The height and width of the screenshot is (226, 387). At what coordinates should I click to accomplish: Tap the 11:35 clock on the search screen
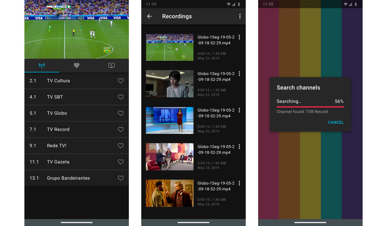pos(268,4)
